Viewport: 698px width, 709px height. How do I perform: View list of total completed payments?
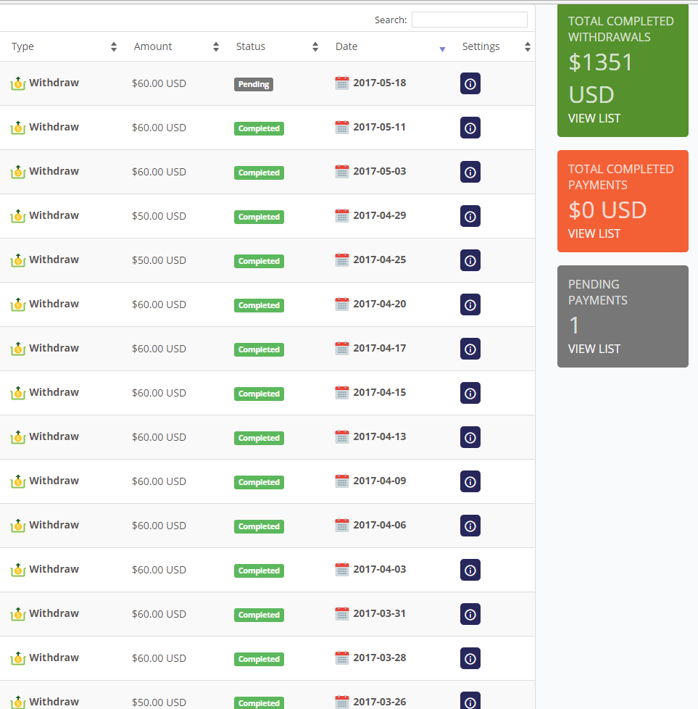pos(594,233)
